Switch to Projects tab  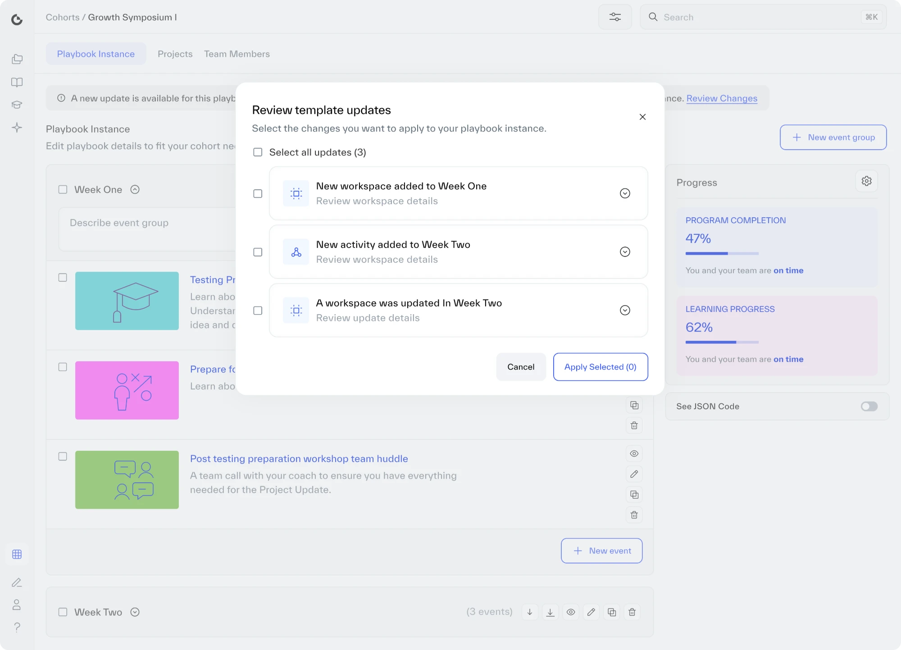pyautogui.click(x=175, y=54)
